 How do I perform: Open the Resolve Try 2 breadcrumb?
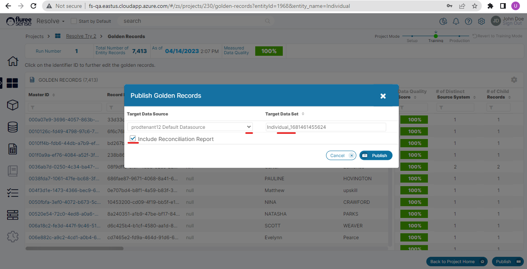coord(81,36)
